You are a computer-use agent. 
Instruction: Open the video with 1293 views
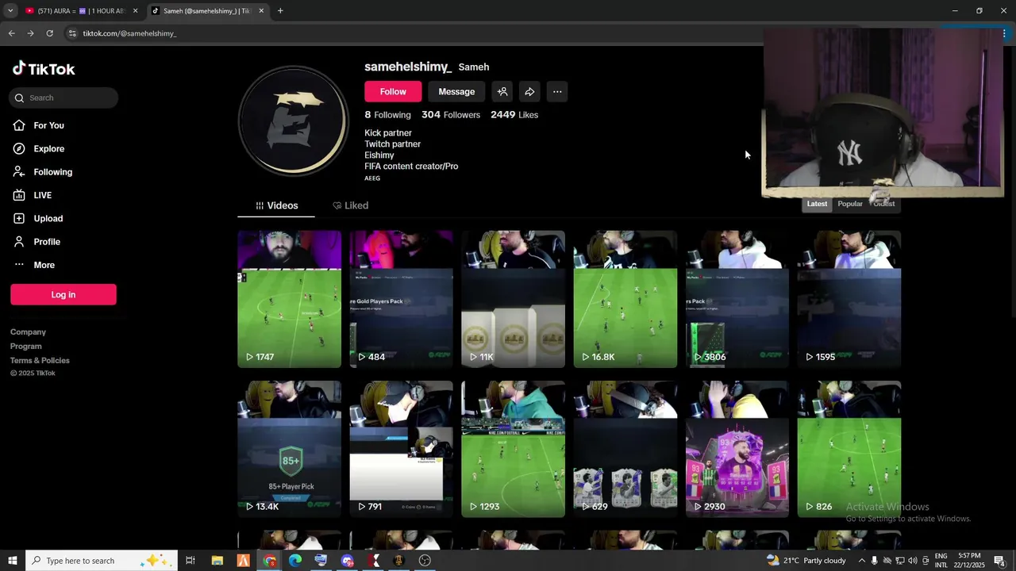click(x=513, y=449)
